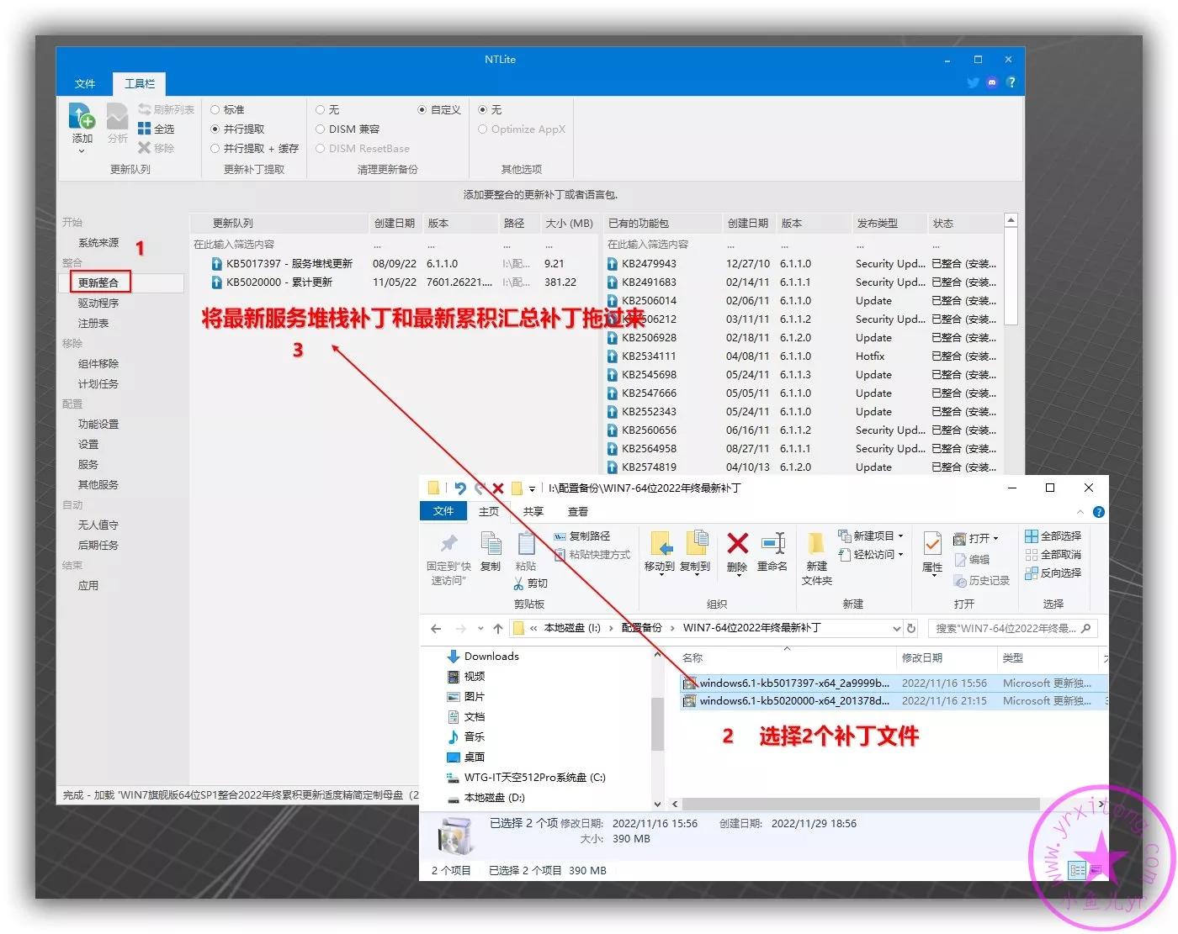The height and width of the screenshot is (934, 1178).
Task: Click Explorer Pin to Quick access icon
Action: (448, 543)
